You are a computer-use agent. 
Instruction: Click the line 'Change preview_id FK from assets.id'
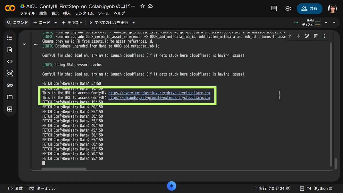click(x=97, y=41)
